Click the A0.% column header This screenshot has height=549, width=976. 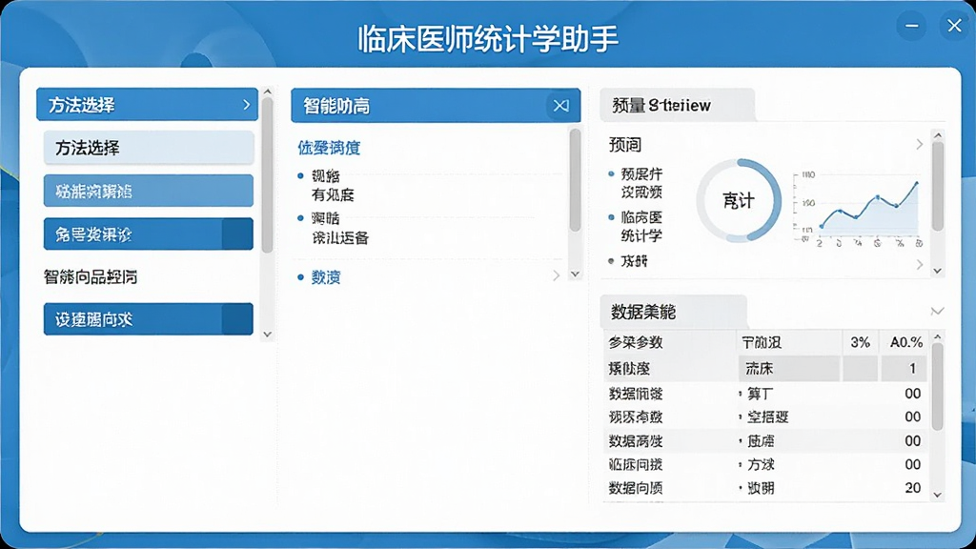(905, 342)
